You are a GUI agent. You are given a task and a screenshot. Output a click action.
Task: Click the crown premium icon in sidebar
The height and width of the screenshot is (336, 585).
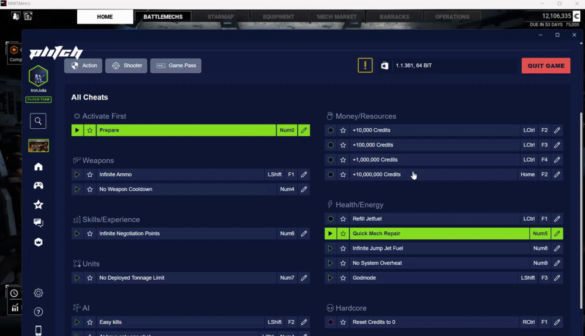coord(38,242)
